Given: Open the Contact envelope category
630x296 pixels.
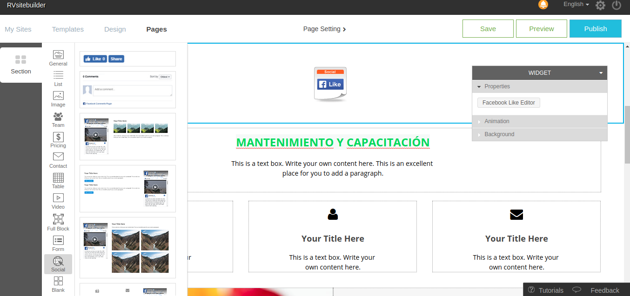Looking at the screenshot, I should (x=58, y=160).
